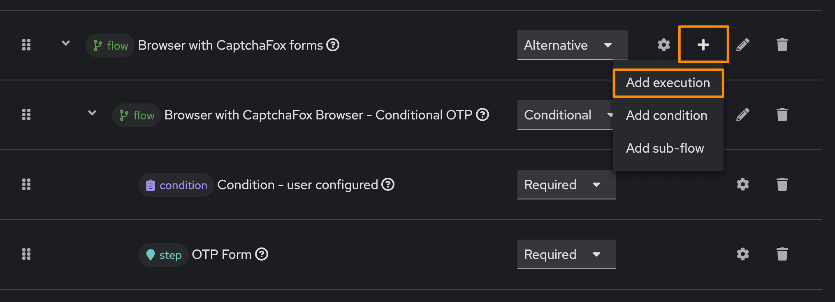Select Add execution from the menu
The image size is (835, 302).
point(668,83)
